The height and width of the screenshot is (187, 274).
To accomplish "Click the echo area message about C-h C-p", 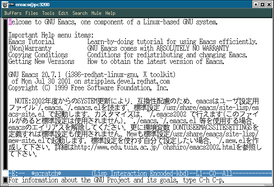I will point(116,180).
